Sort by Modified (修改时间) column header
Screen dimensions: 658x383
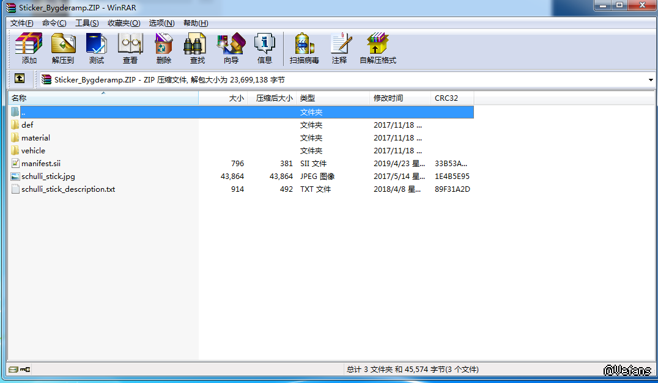click(x=401, y=98)
